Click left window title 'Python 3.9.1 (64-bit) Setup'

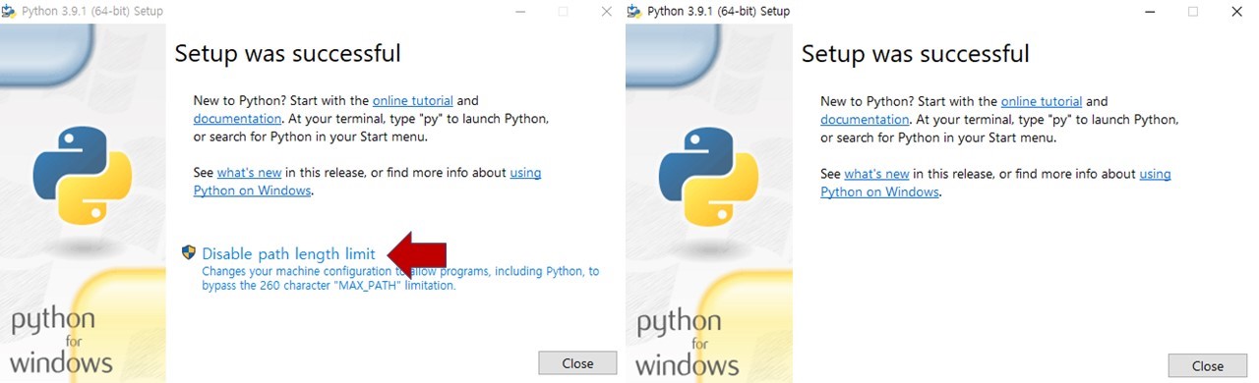pyautogui.click(x=92, y=12)
